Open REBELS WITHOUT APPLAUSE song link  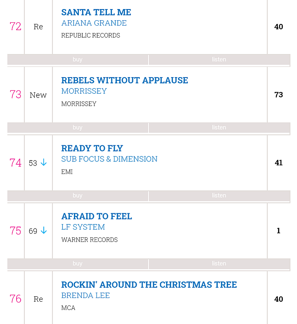tap(124, 80)
